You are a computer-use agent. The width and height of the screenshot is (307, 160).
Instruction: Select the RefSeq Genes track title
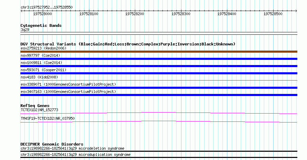(x=35, y=106)
